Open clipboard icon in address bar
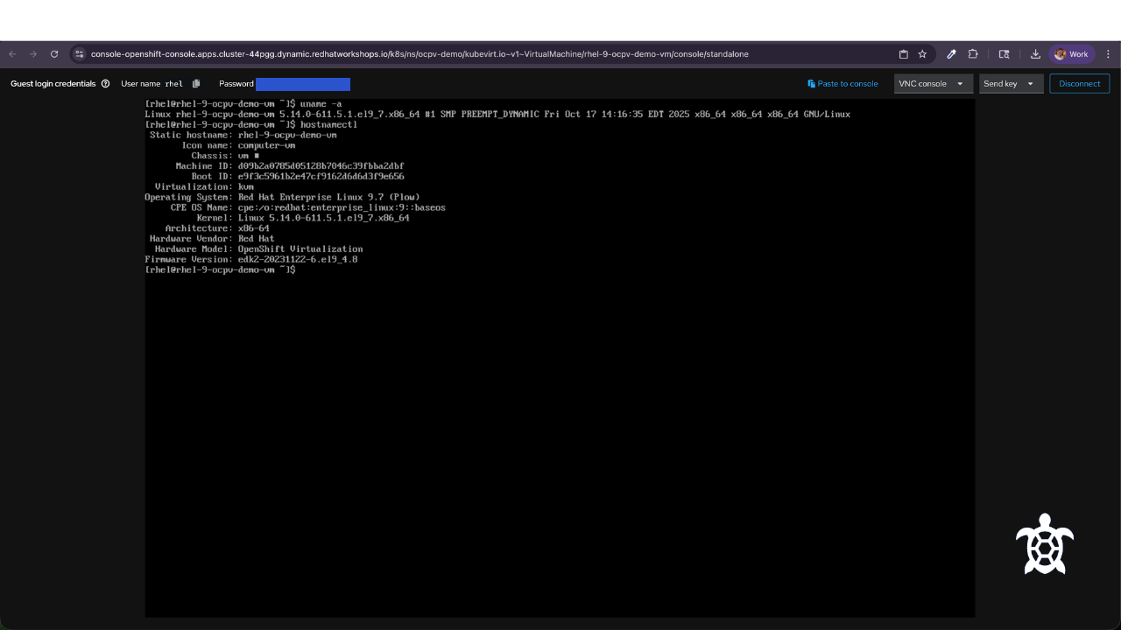This screenshot has height=630, width=1121. pyautogui.click(x=904, y=54)
